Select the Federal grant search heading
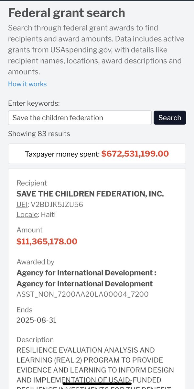Image resolution: width=194 pixels, height=389 pixels. pos(66,13)
